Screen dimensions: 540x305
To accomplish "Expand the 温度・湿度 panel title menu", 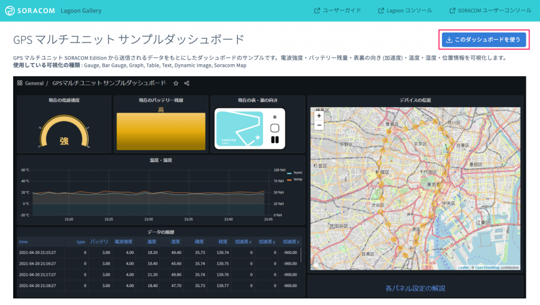I will 161,160.
